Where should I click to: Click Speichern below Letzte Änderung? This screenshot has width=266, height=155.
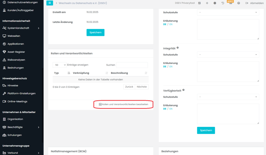95,32
